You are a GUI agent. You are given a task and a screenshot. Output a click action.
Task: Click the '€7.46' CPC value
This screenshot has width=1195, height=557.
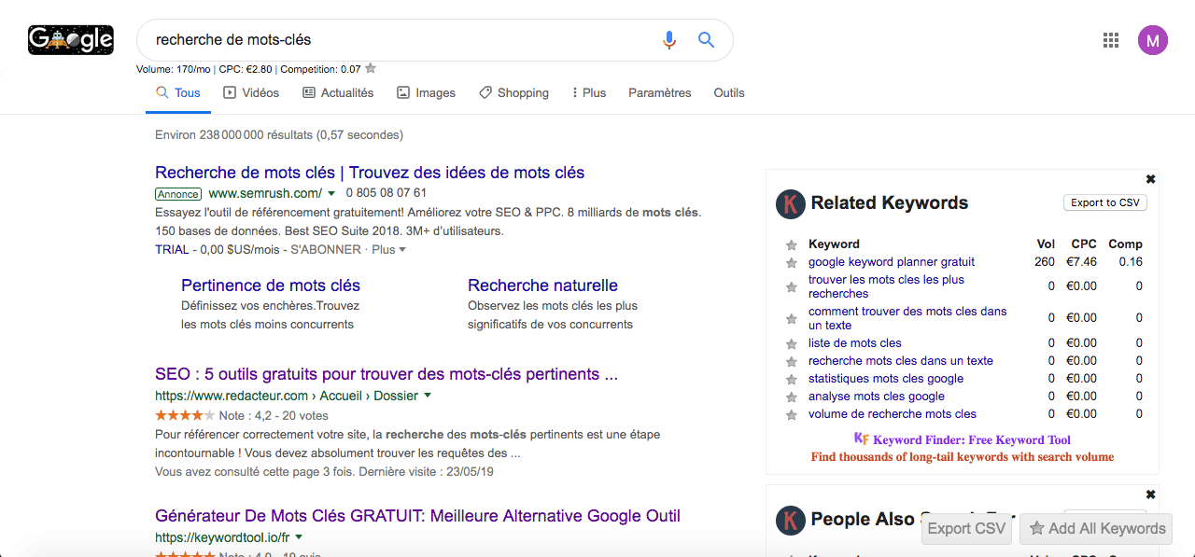point(1081,262)
